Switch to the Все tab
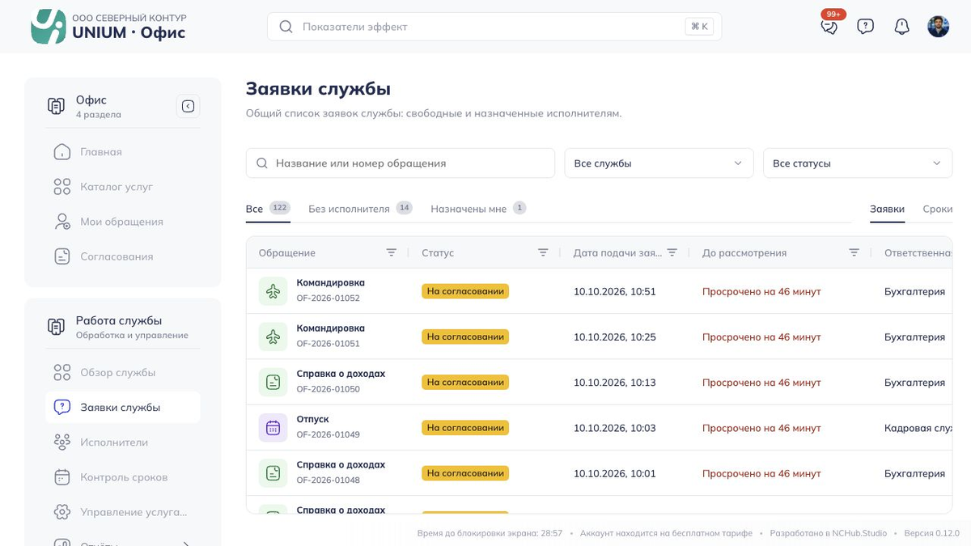Image resolution: width=971 pixels, height=546 pixels. pyautogui.click(x=268, y=209)
